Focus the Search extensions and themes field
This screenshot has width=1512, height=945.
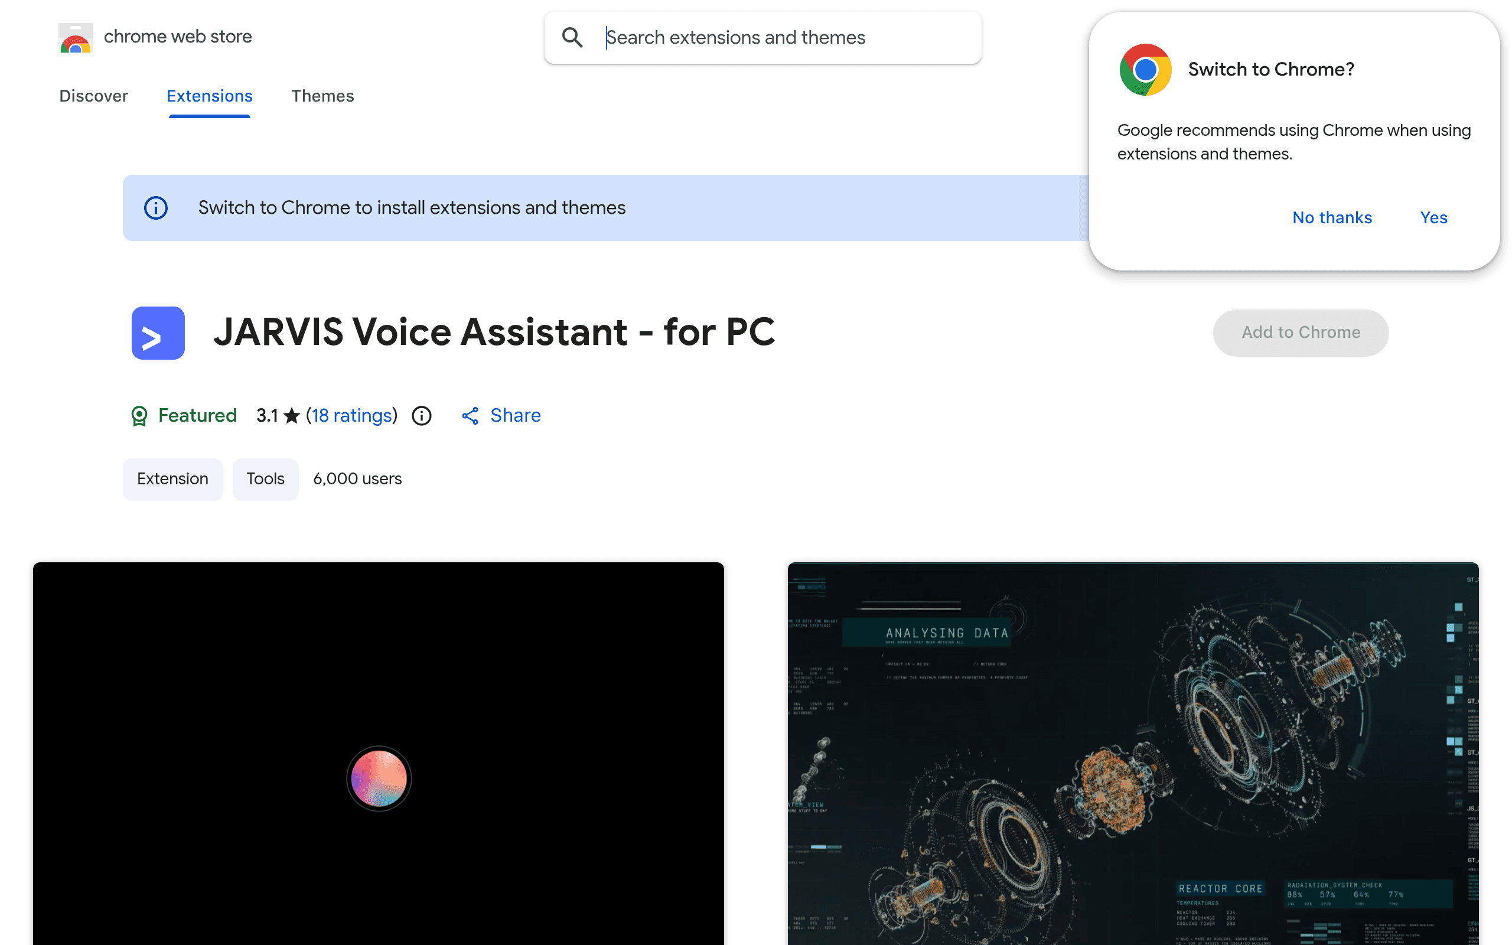(x=763, y=37)
